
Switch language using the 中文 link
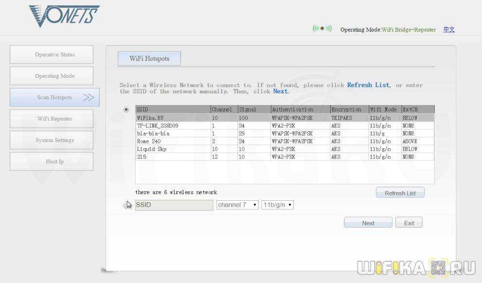pos(448,30)
